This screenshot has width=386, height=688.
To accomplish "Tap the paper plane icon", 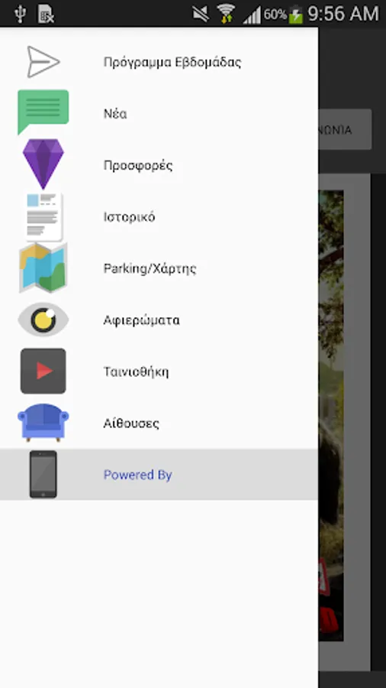I will coord(43,62).
